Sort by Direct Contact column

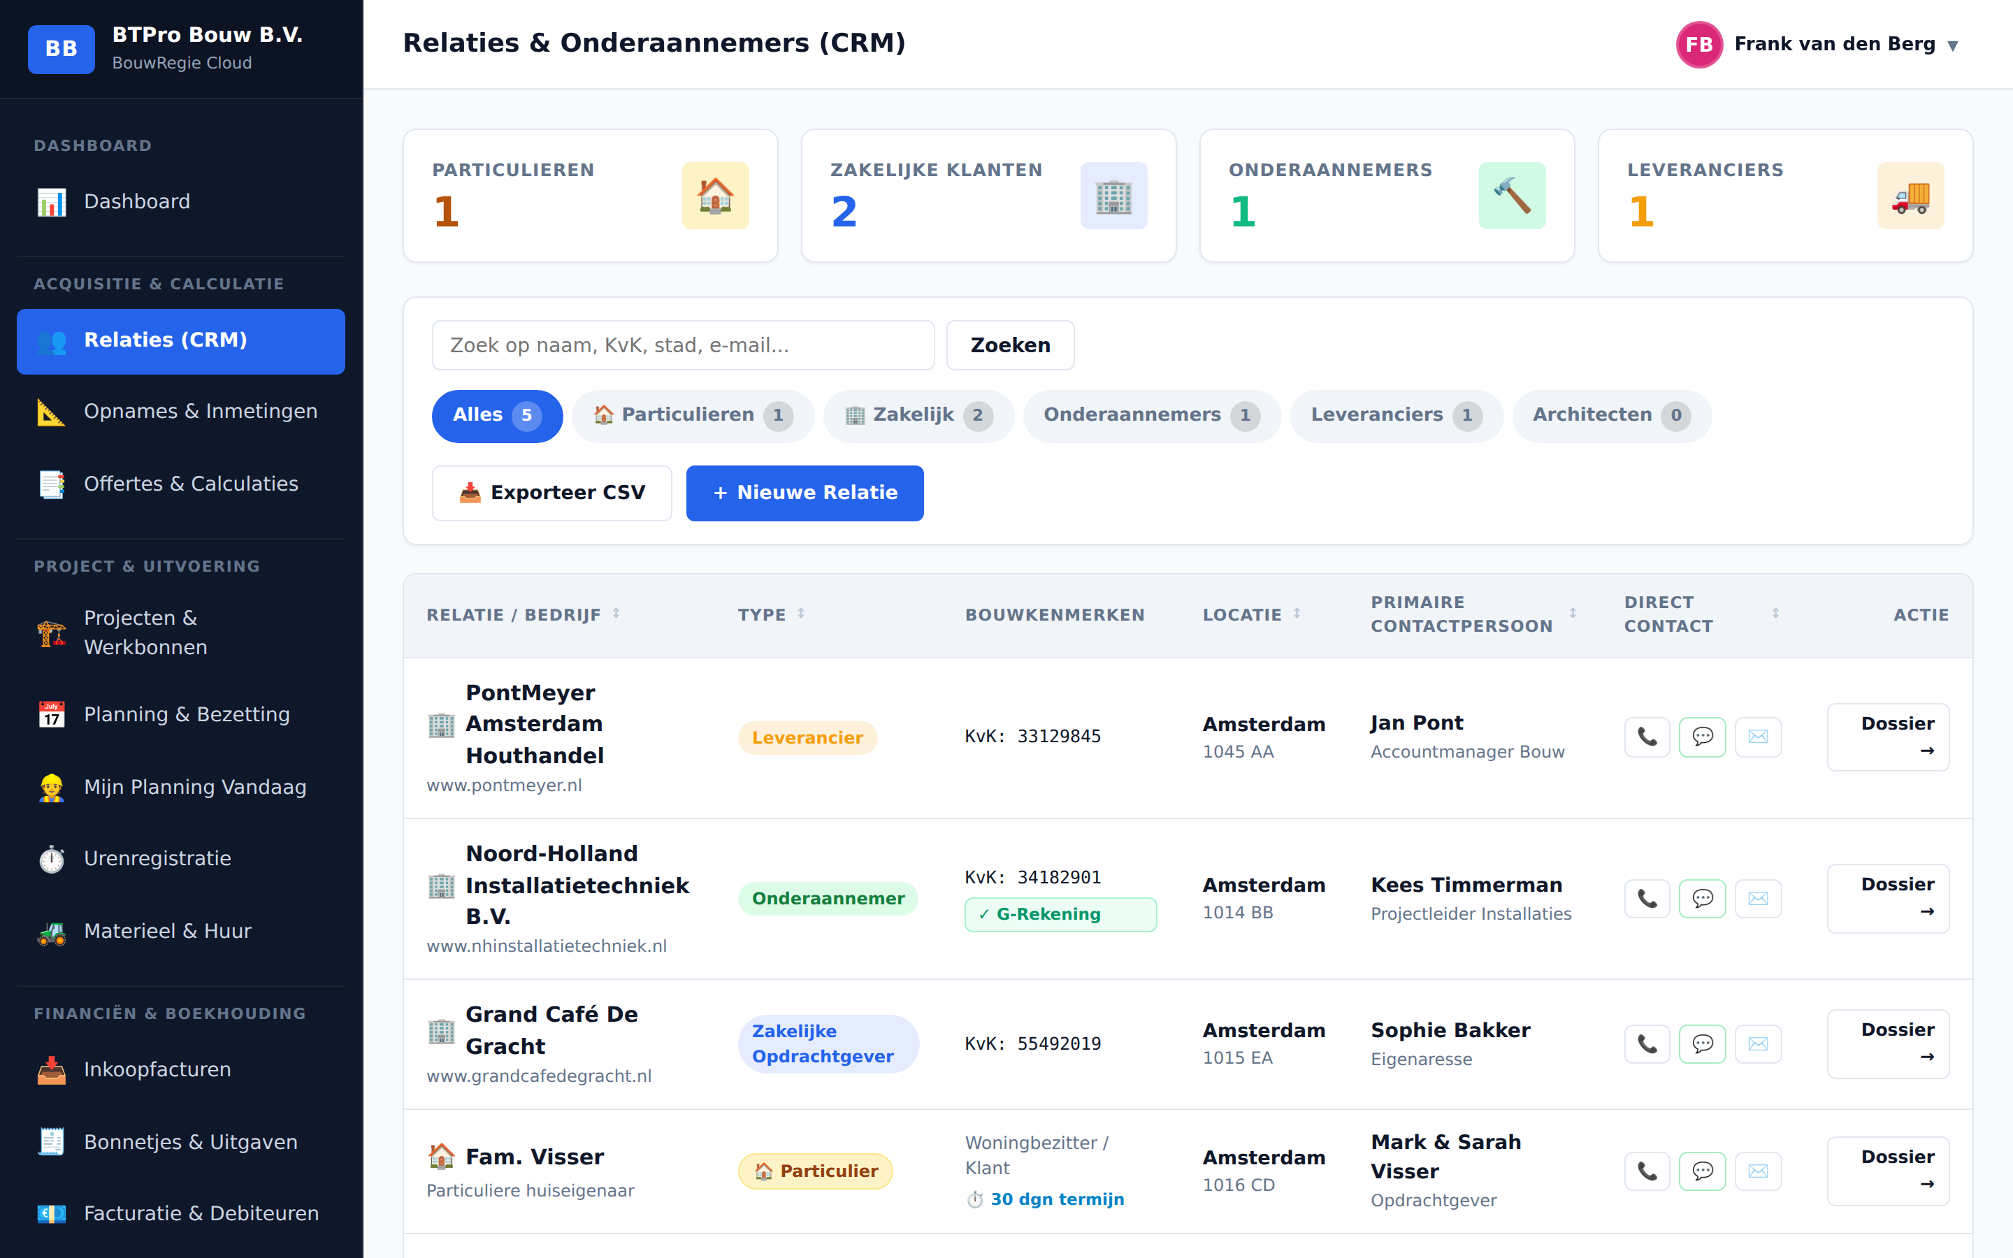[x=1701, y=614]
